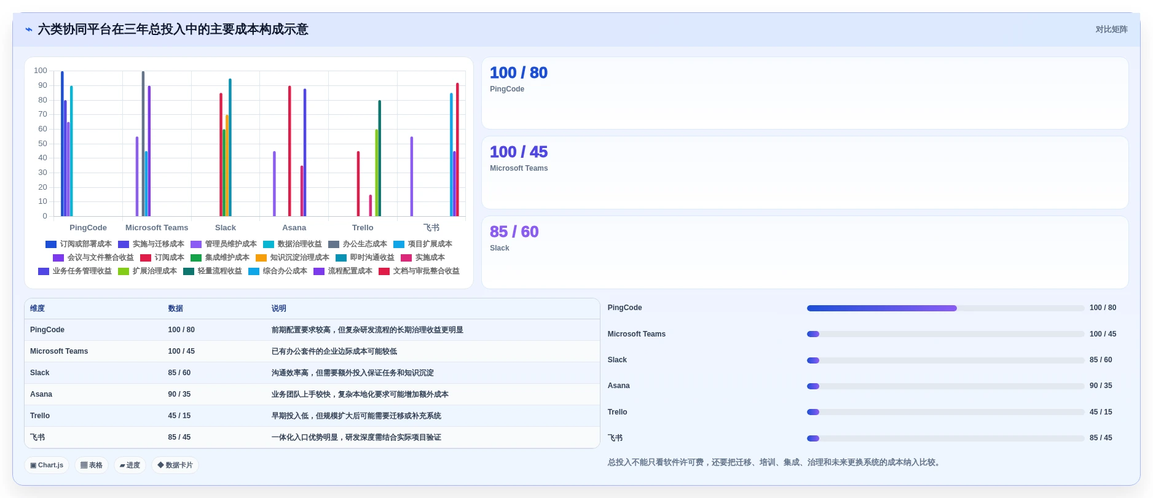Click the teal 即时沟通收益 legend swatch

coord(341,258)
